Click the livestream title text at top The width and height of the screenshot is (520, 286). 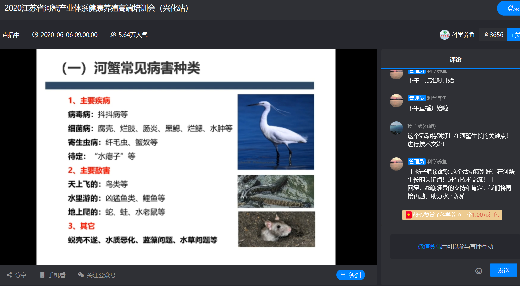pyautogui.click(x=96, y=8)
